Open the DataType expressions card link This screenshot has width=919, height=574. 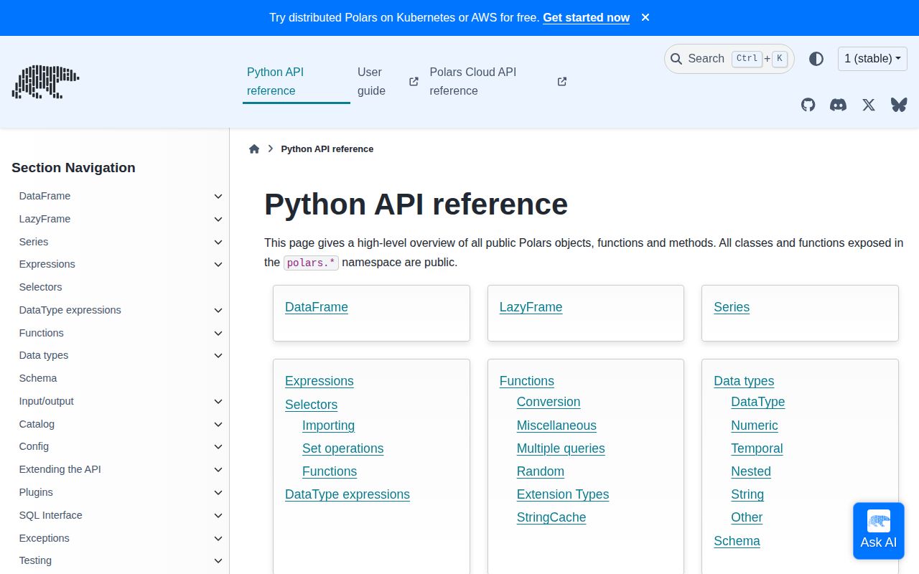(x=347, y=494)
